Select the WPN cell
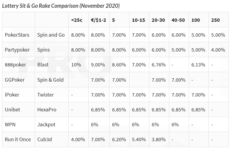Screen dimensions: 235x151 (x=10, y=124)
